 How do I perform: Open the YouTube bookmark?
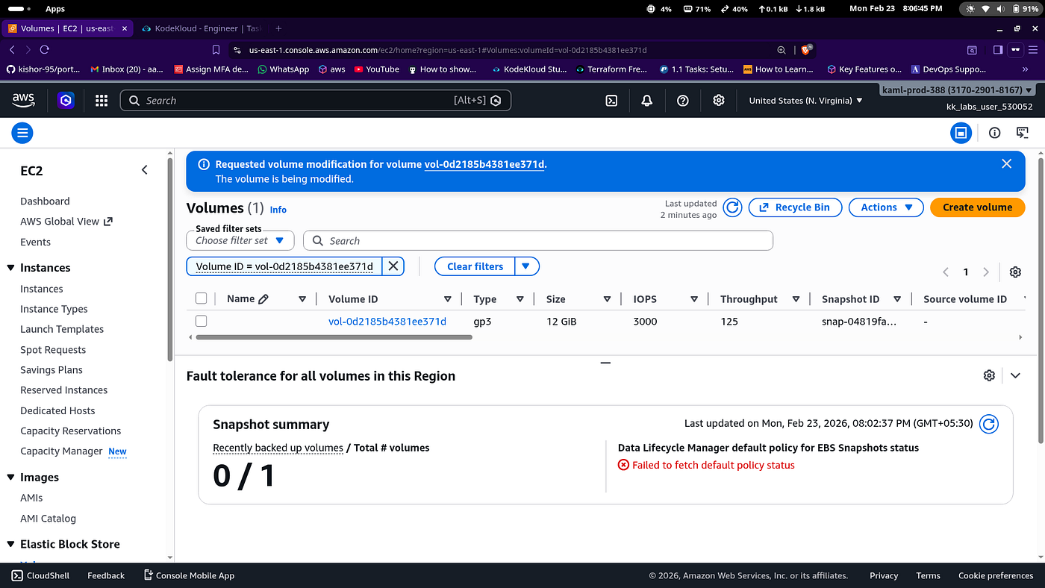(x=377, y=69)
